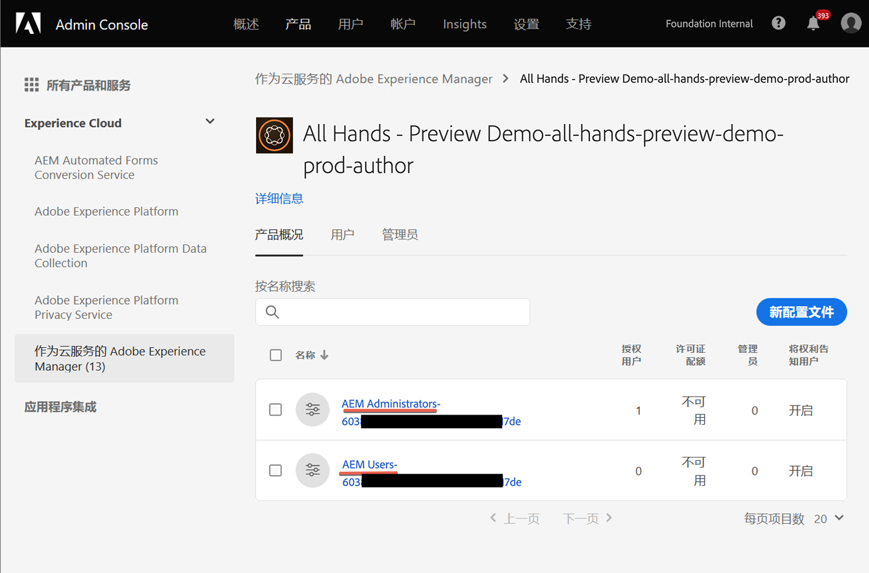Click 开启 in the AEM Users row
869x573 pixels.
(x=801, y=471)
